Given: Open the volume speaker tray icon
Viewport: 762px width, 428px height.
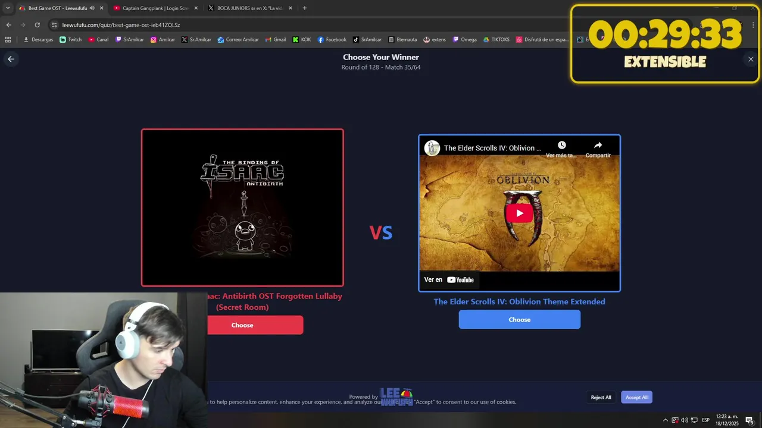Looking at the screenshot, I should click(684, 420).
